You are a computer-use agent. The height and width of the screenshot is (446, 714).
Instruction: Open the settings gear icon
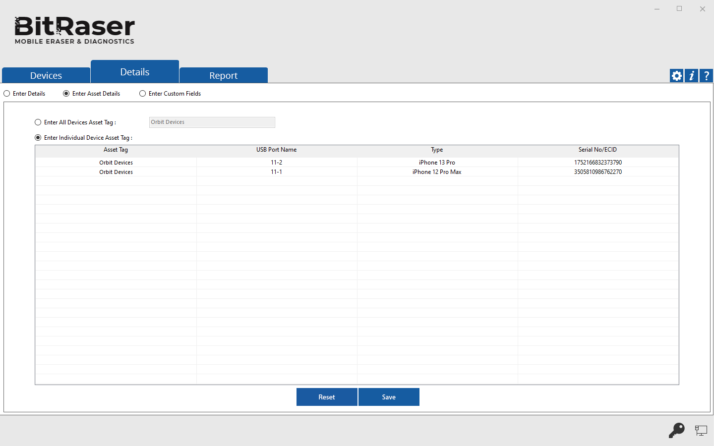(676, 76)
